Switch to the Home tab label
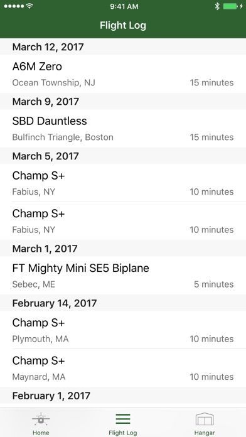Screen dimensions: 246x437 click(41, 433)
